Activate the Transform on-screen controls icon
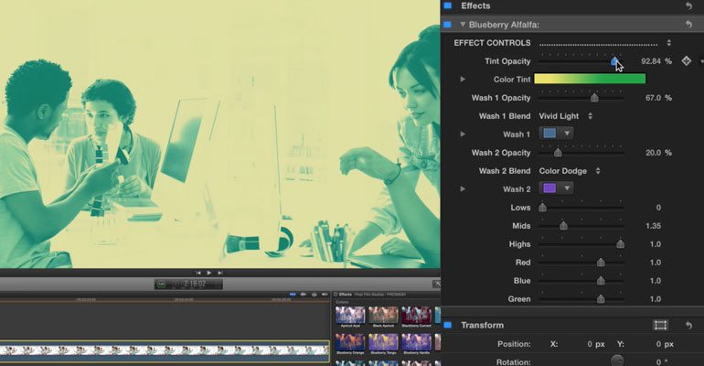 (x=660, y=325)
